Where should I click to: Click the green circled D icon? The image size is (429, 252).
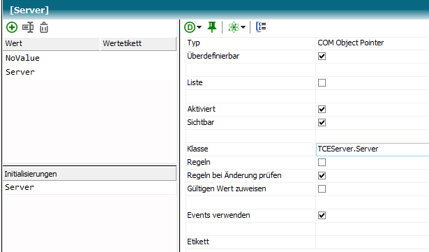[x=190, y=27]
